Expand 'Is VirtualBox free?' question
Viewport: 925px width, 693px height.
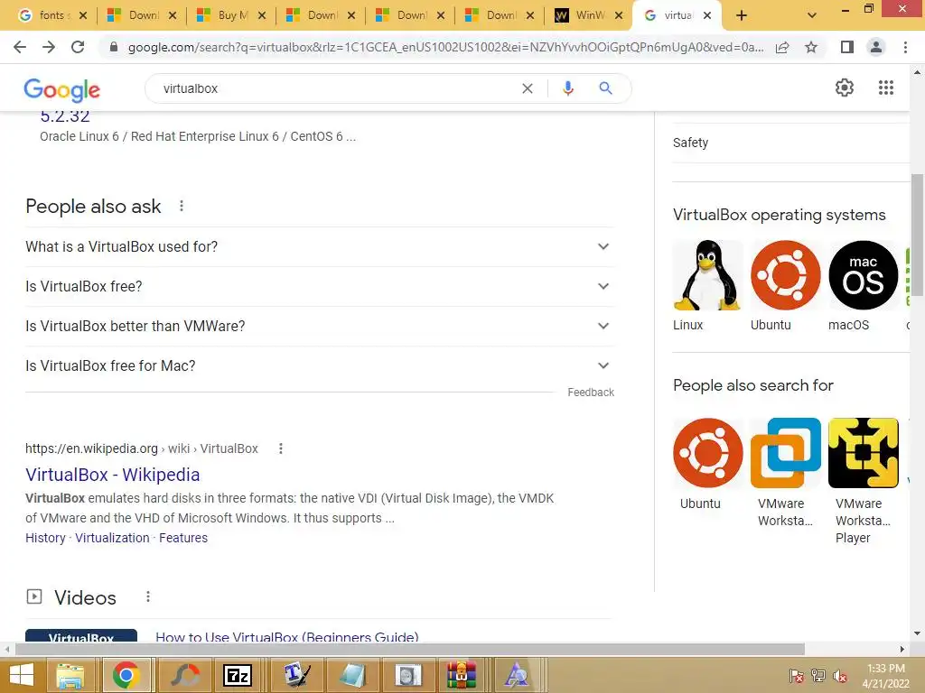pos(319,286)
